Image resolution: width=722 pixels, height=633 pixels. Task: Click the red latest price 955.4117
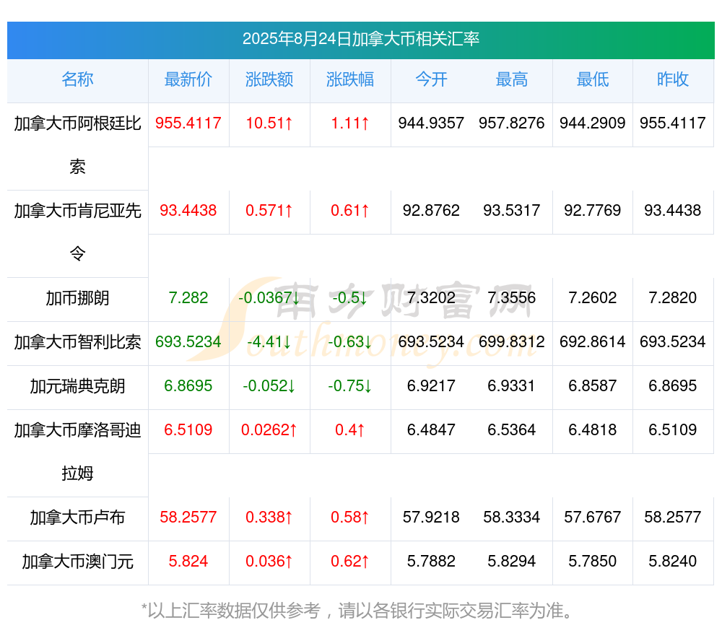click(188, 123)
